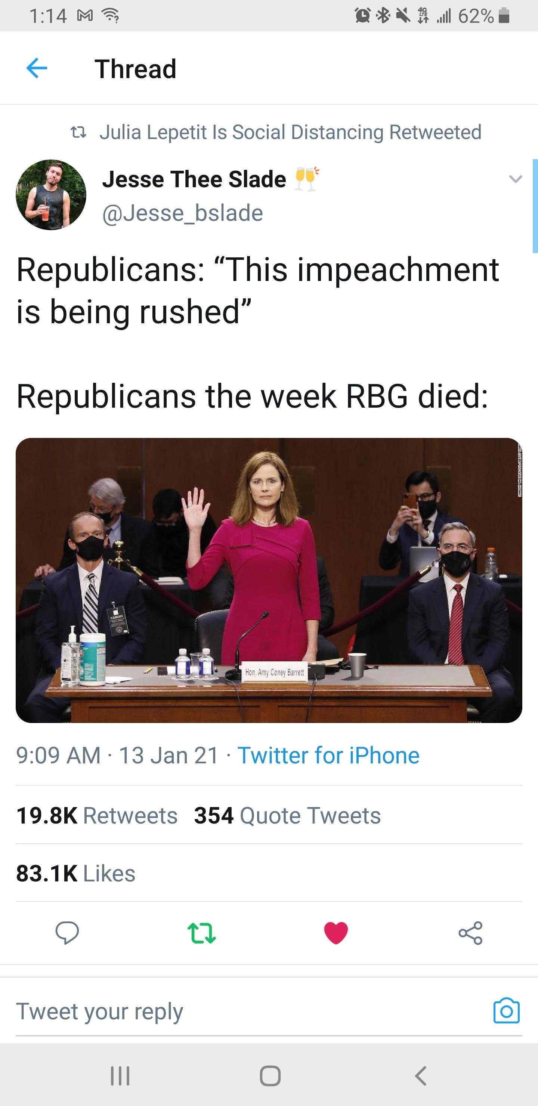This screenshot has height=1106, width=538.
Task: Open the @Jesse_bslade handle
Action: tap(182, 213)
